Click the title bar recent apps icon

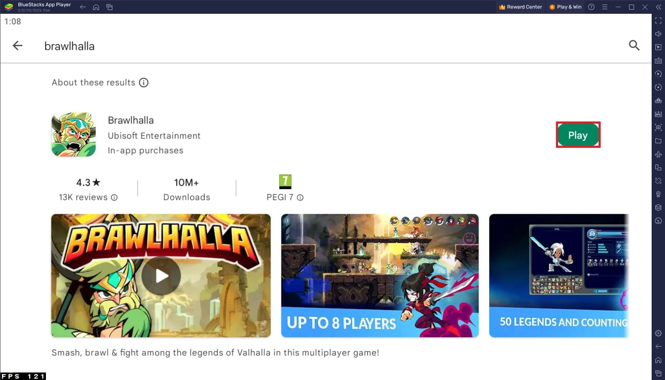[x=109, y=7]
